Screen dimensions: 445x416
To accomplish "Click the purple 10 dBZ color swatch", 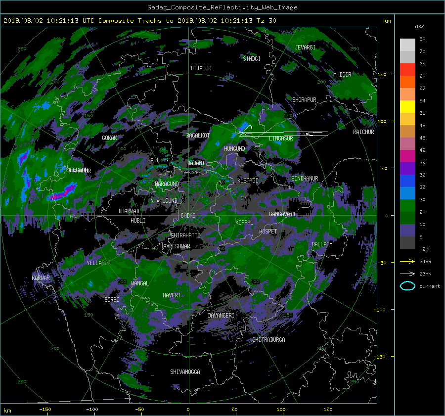I will coord(407,231).
